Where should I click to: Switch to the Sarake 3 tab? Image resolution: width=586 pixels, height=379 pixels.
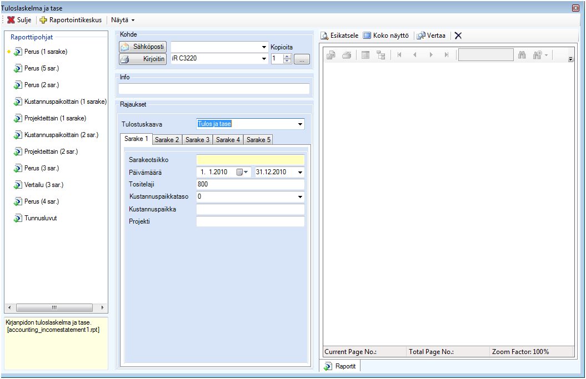click(198, 140)
